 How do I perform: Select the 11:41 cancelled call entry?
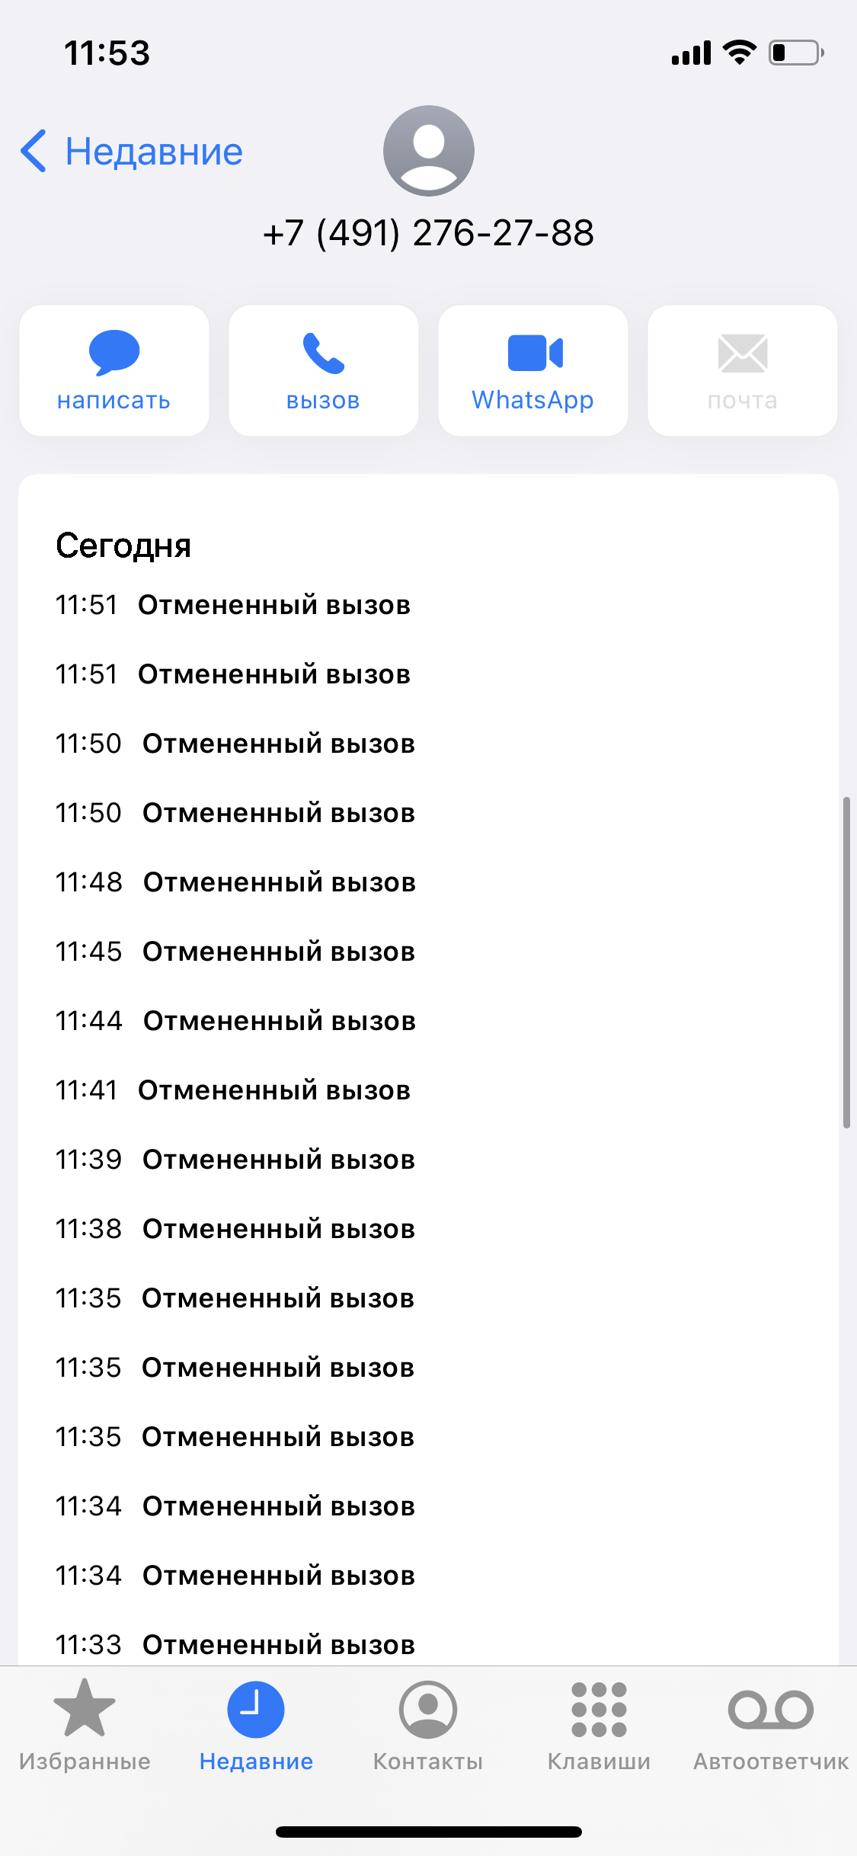pyautogui.click(x=233, y=1090)
